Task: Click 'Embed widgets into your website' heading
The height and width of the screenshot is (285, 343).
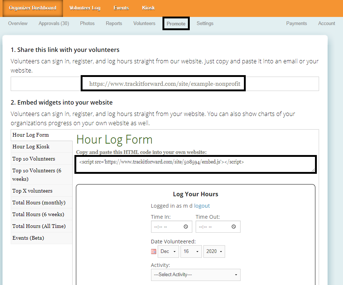Action: click(x=62, y=102)
